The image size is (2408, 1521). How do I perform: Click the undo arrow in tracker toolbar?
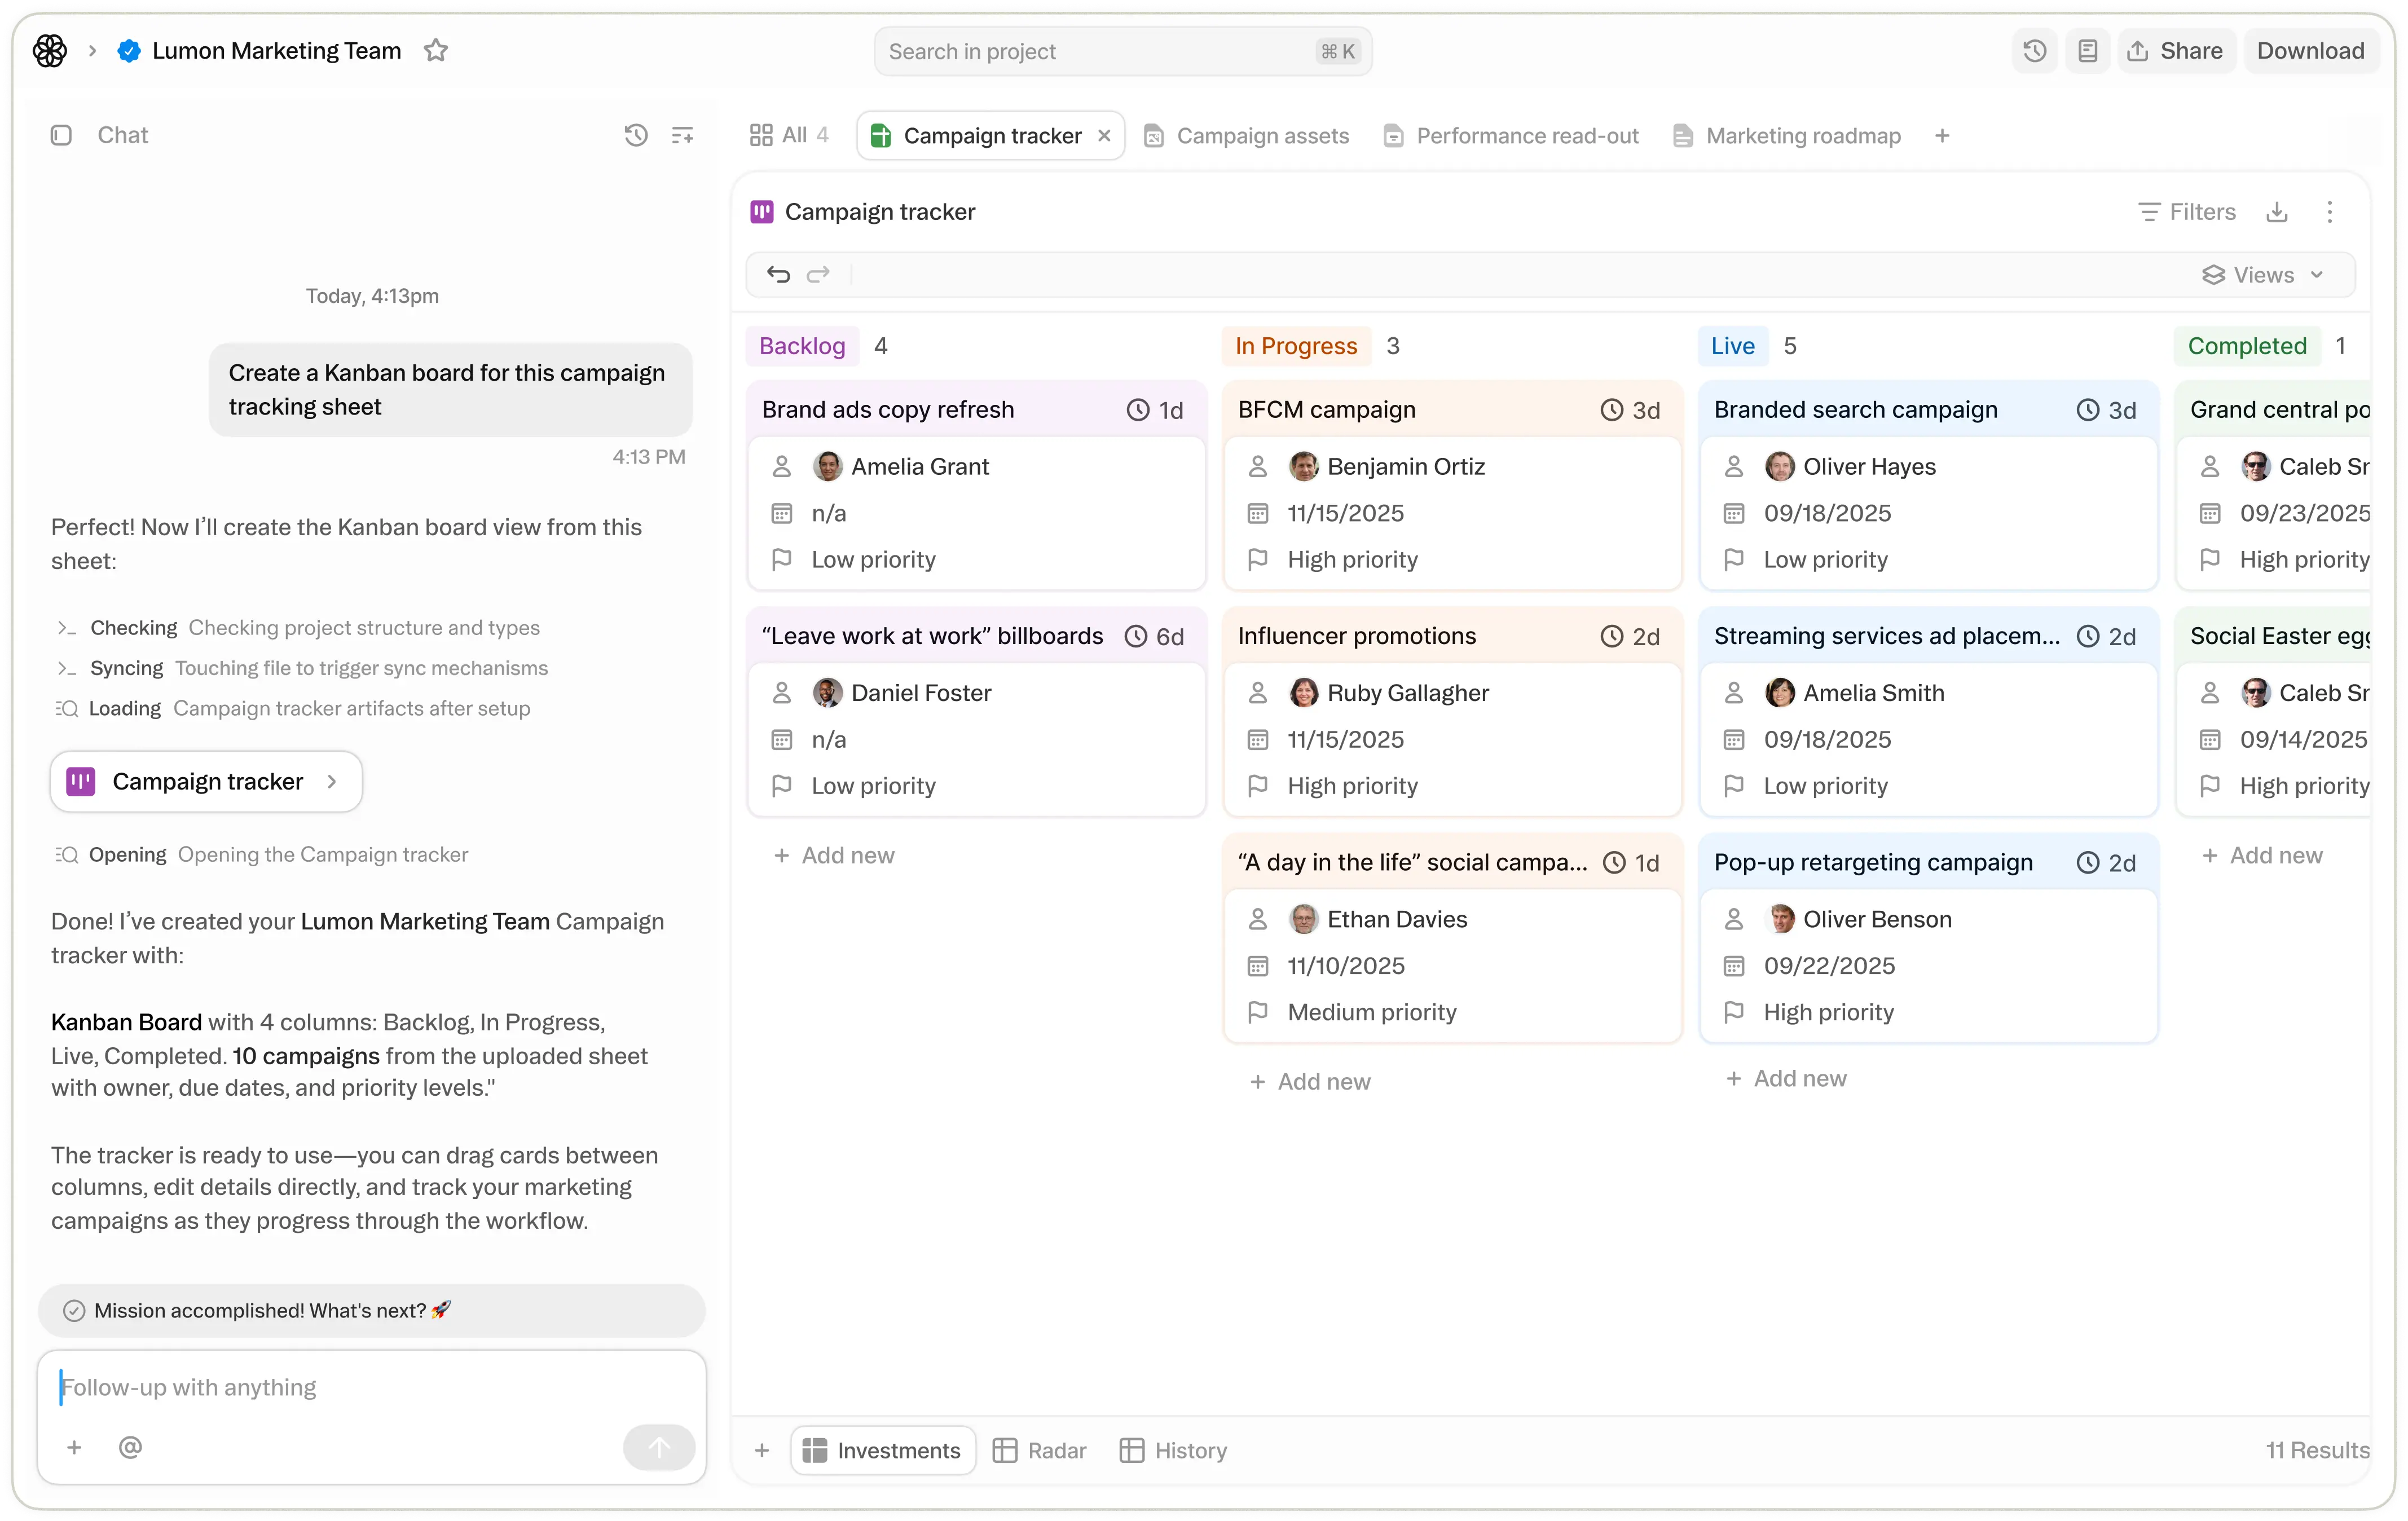tap(778, 275)
